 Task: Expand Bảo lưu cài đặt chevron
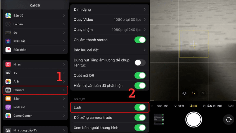click(x=145, y=50)
